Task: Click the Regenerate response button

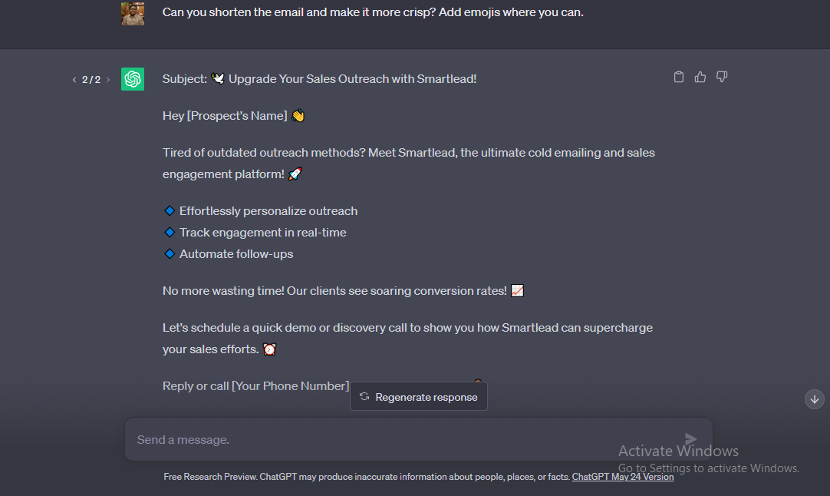Action: coord(418,396)
